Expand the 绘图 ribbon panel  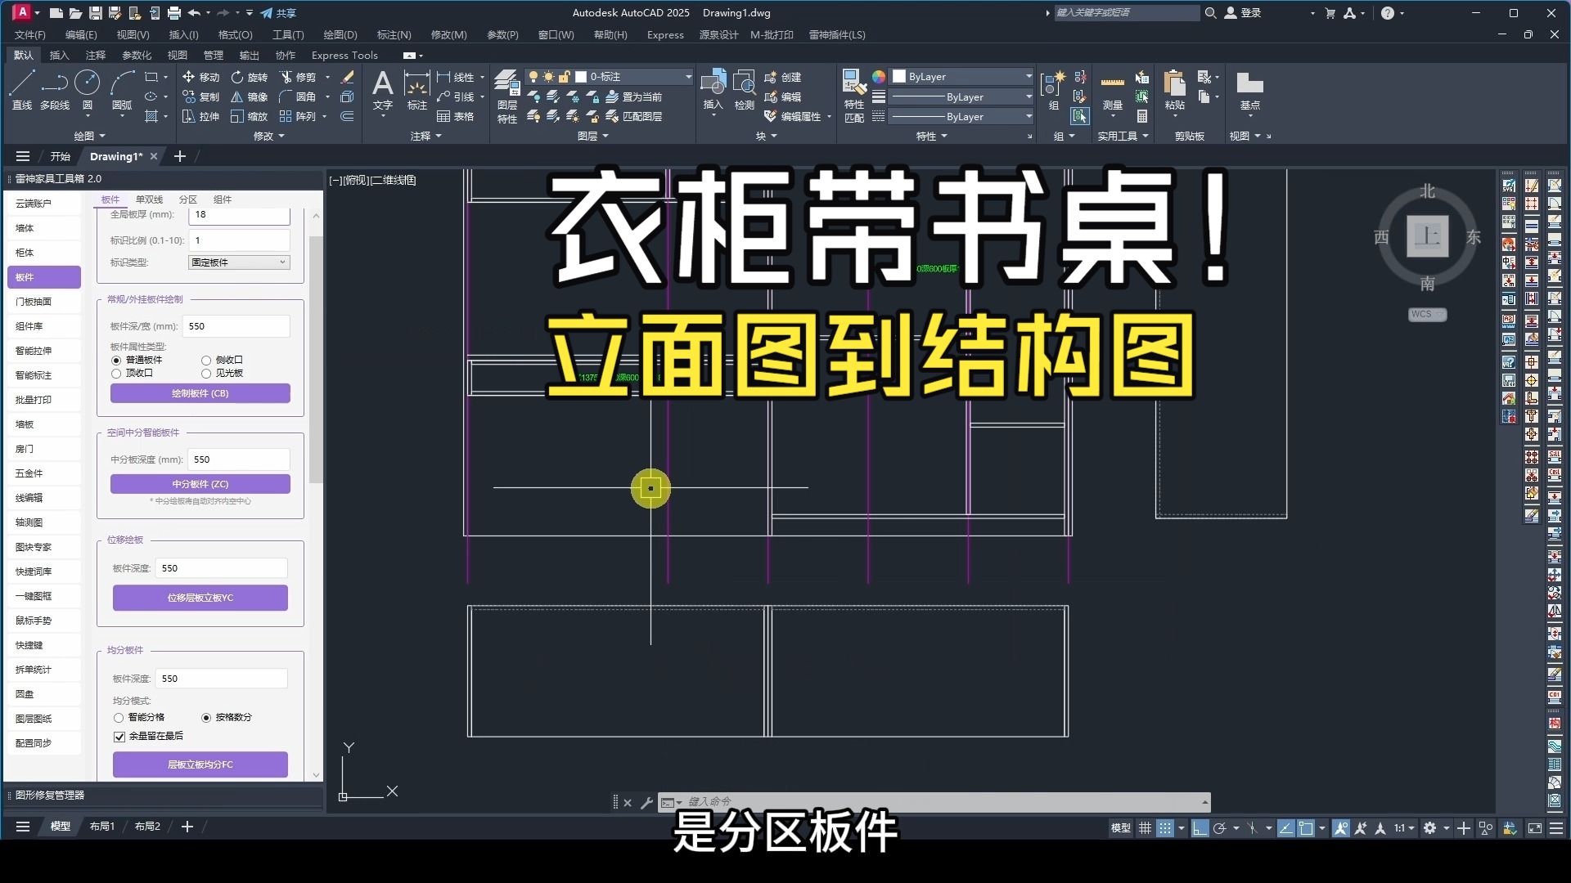coord(90,136)
